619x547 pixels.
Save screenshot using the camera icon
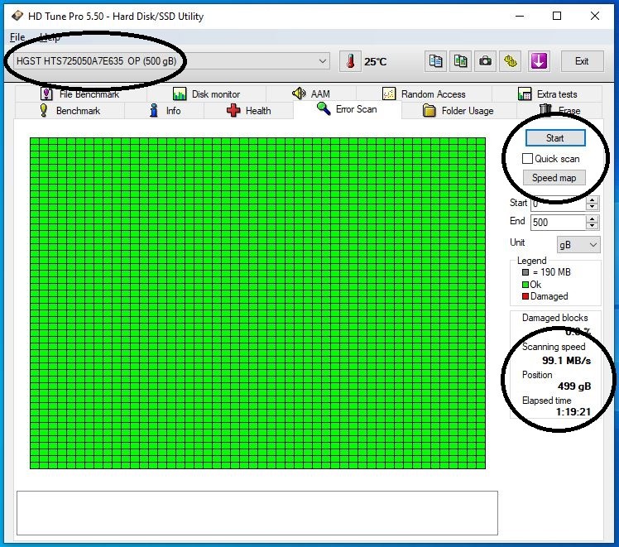(485, 61)
